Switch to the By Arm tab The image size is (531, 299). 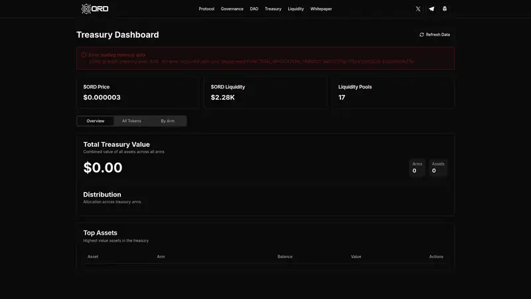pyautogui.click(x=168, y=121)
